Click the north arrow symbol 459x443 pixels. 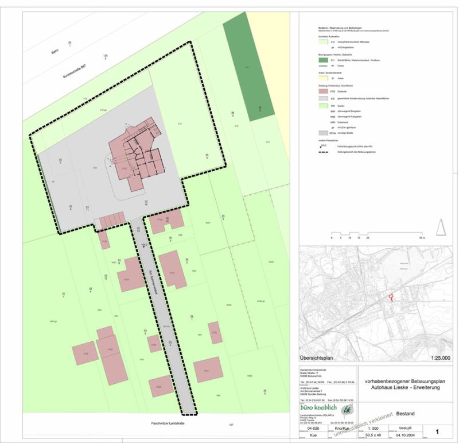441,227
